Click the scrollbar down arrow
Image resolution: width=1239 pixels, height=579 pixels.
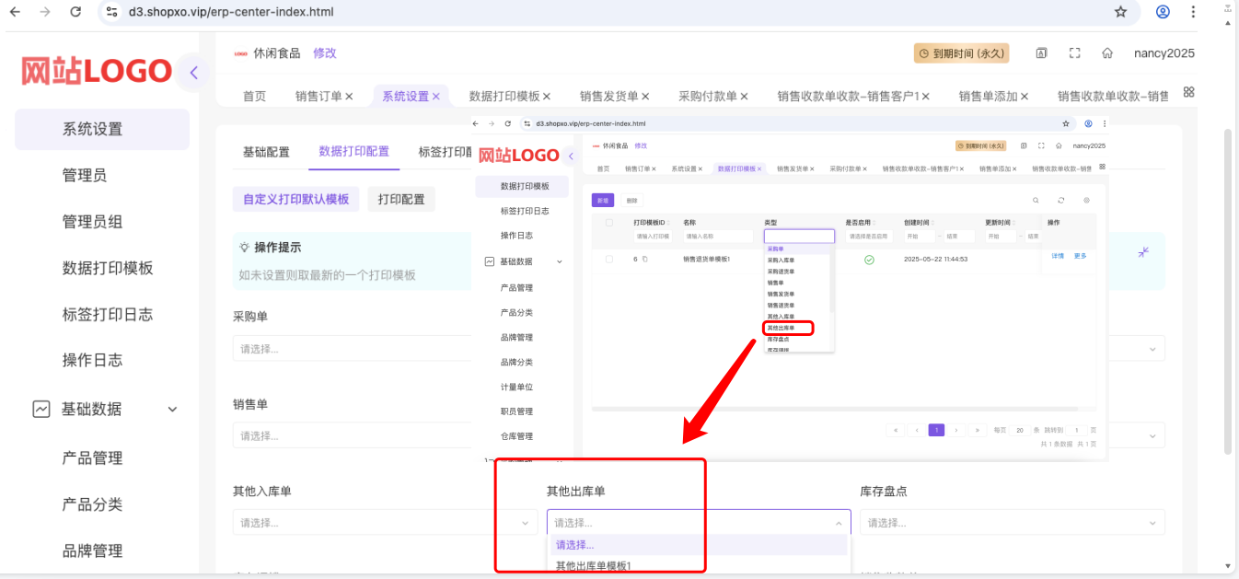1227,565
